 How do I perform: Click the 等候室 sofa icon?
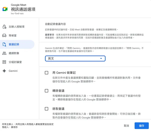click(4, 35)
